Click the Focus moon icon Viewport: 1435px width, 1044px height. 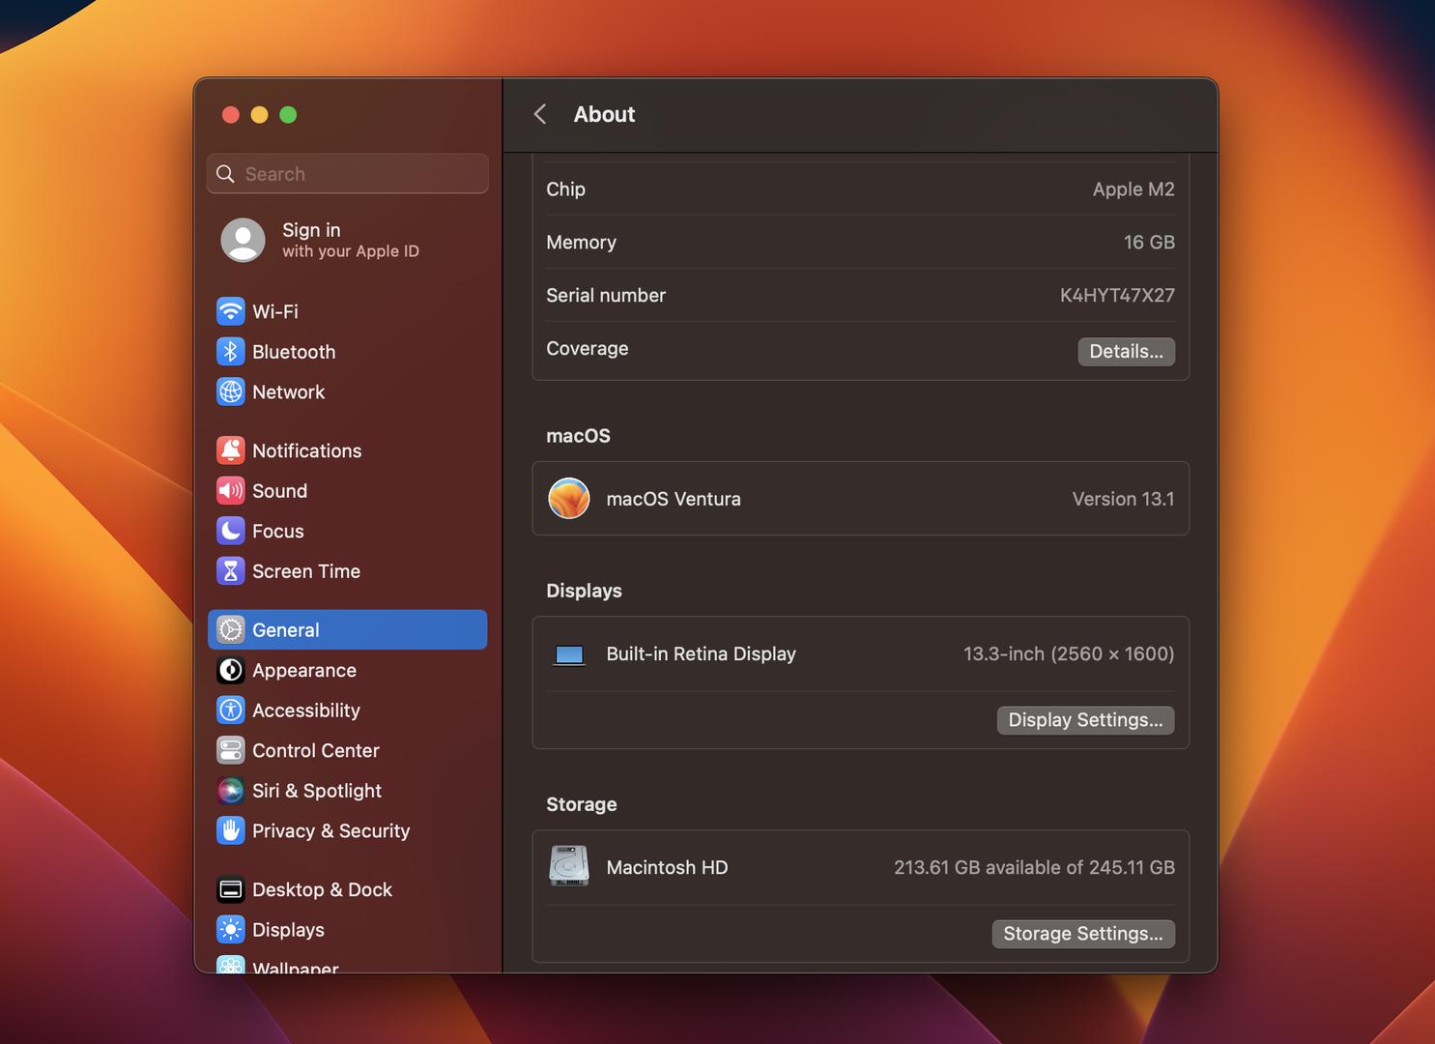tap(230, 531)
